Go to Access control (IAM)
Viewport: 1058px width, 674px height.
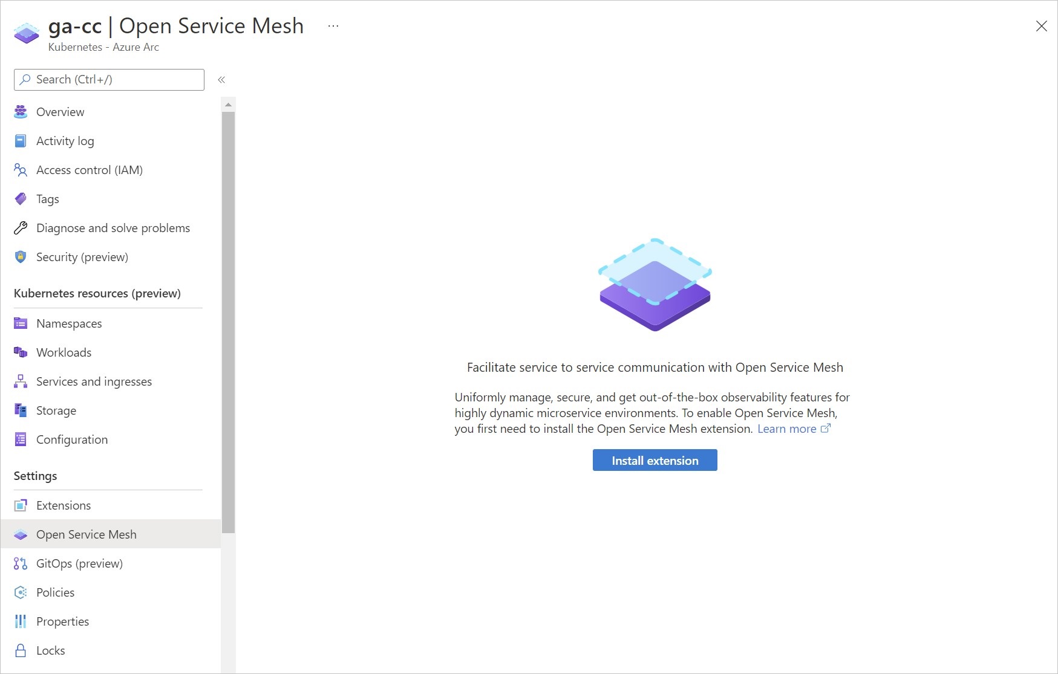point(111,170)
